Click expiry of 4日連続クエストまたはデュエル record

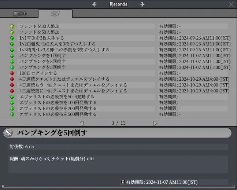(195, 79)
